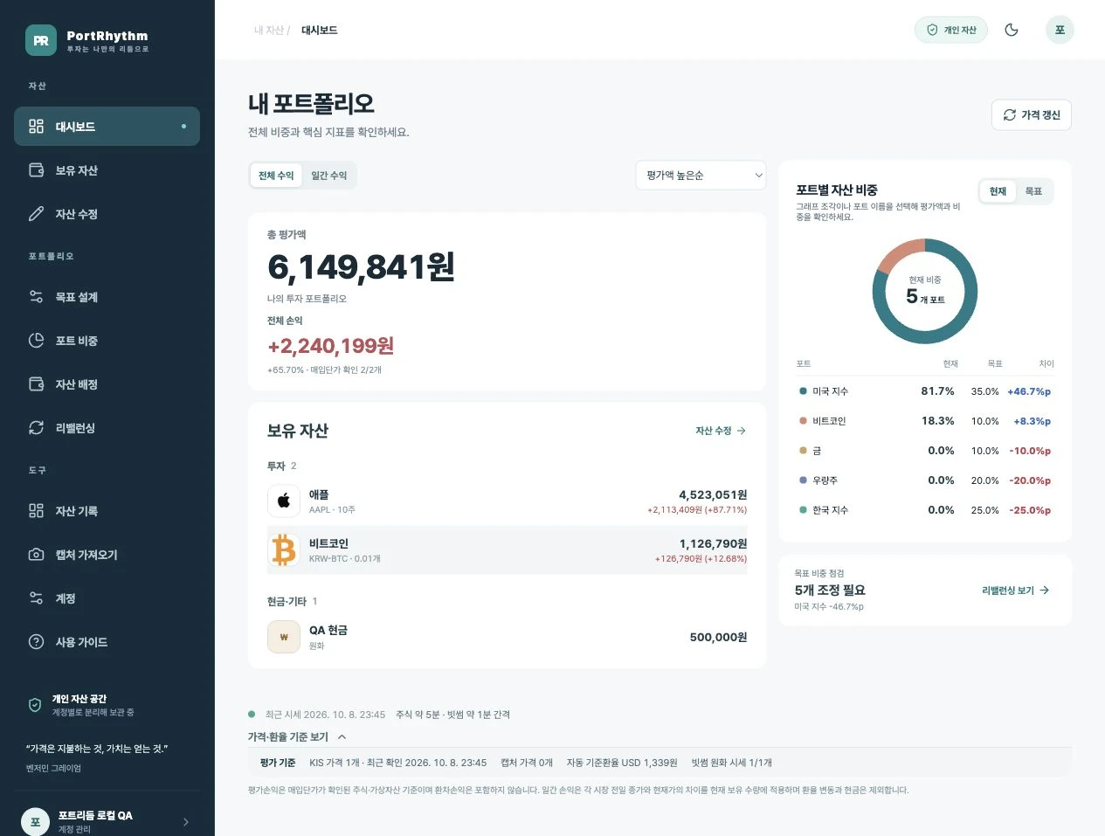Screen dimensions: 1105x836
Task: Click the -25.0%p difference value
Action: coord(1030,510)
